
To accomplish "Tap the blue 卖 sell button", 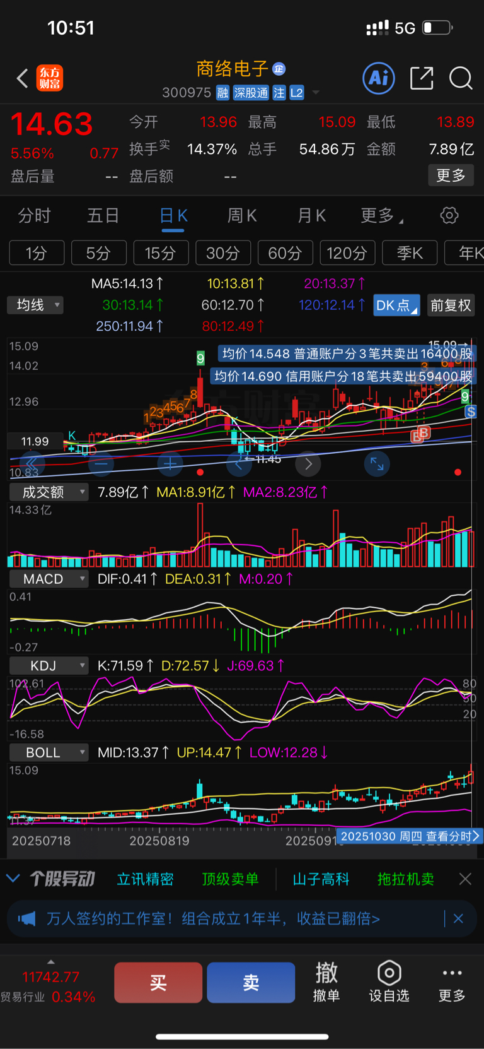I will (x=251, y=982).
